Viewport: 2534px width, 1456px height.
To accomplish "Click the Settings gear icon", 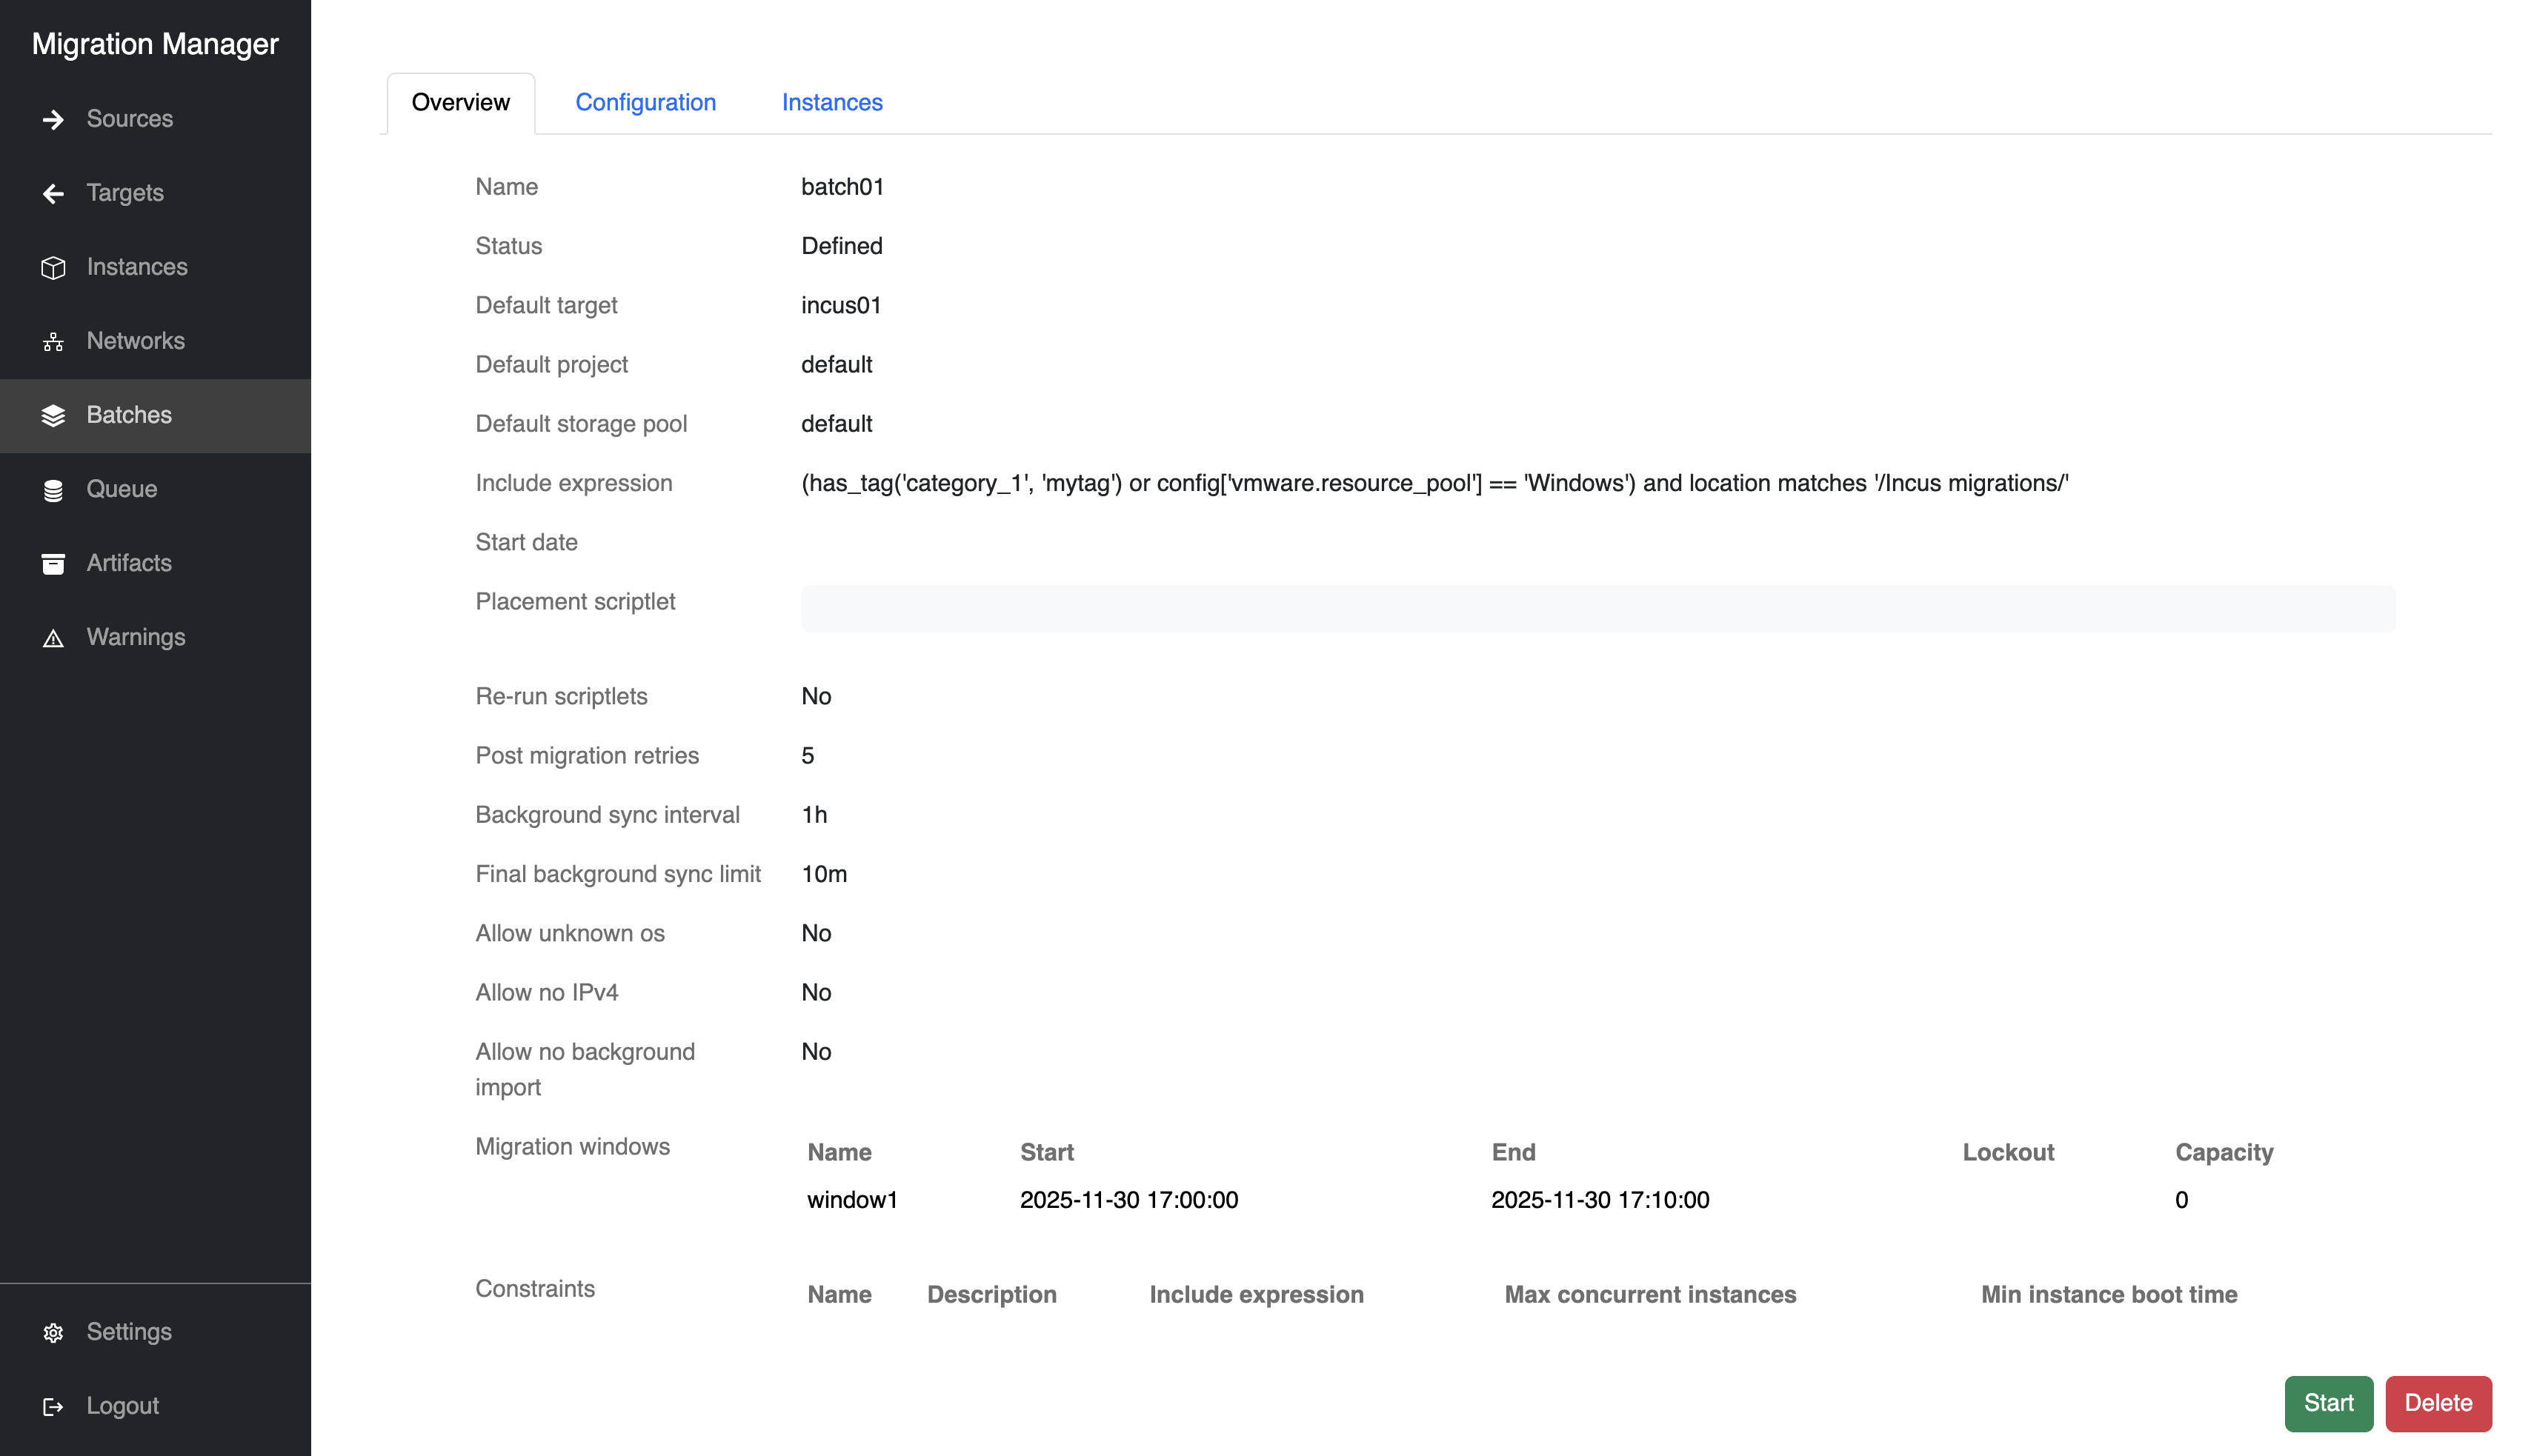I will (x=53, y=1333).
